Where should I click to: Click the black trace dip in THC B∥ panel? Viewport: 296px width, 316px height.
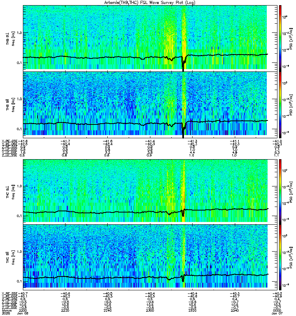(x=183, y=279)
